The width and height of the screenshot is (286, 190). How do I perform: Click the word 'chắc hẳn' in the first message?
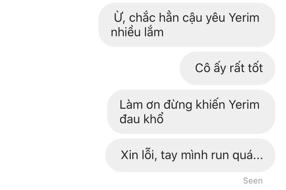tap(154, 18)
